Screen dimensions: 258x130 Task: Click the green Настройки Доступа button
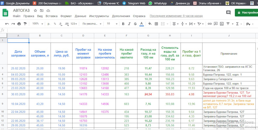point(247,12)
